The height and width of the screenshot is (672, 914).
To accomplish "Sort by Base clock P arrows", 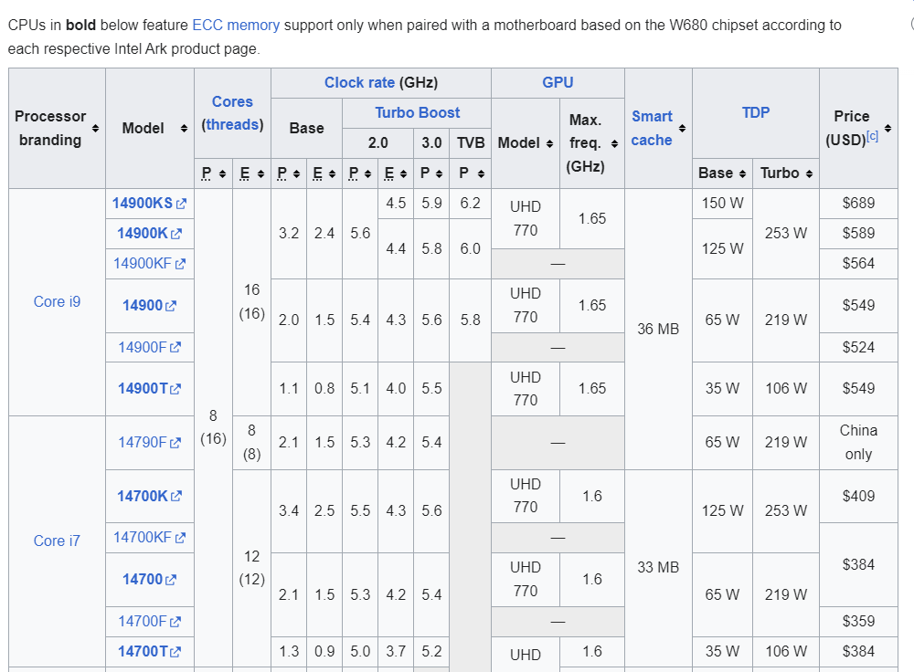I will [296, 173].
